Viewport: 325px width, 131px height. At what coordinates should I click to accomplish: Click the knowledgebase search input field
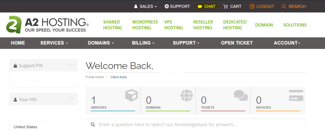coord(196,125)
